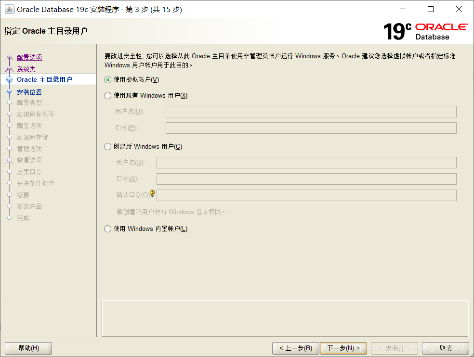
Task: Click the current step bullet for Oracle 主目录用户
Action: [x=9, y=80]
